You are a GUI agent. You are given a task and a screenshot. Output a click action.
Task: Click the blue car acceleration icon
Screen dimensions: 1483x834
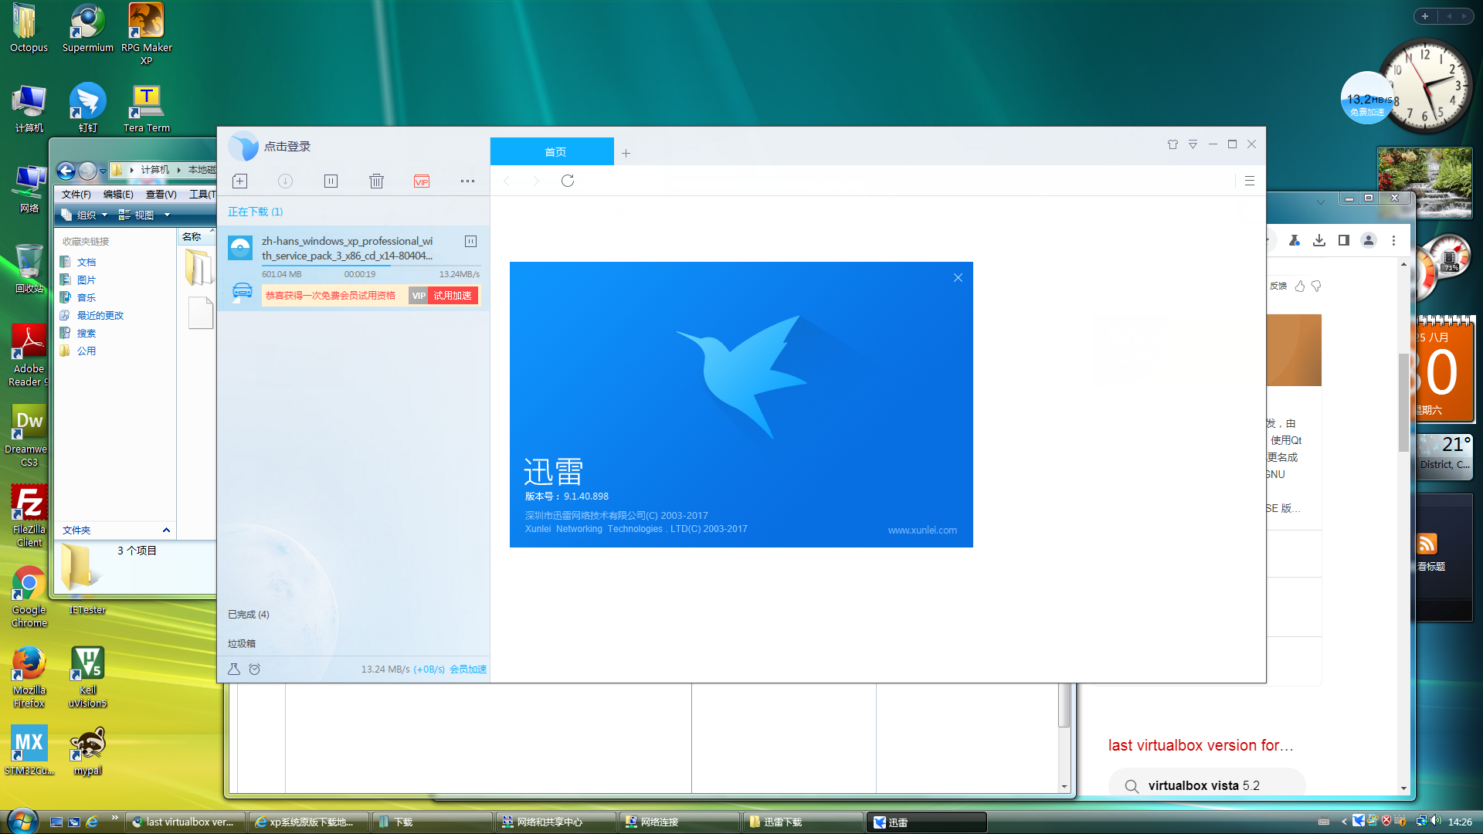[242, 292]
